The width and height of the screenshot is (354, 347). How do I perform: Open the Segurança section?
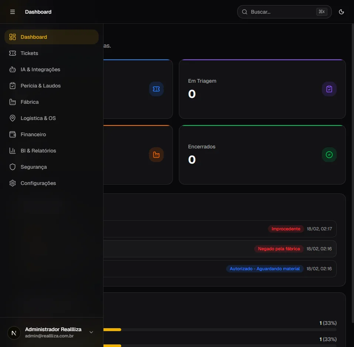click(x=51, y=167)
